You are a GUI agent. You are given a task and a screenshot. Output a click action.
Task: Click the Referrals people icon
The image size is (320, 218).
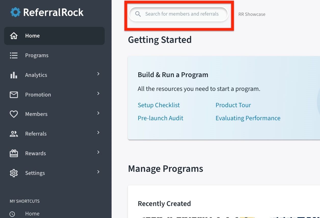point(14,134)
